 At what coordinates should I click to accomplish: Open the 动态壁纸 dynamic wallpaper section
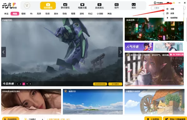pos(48,6)
